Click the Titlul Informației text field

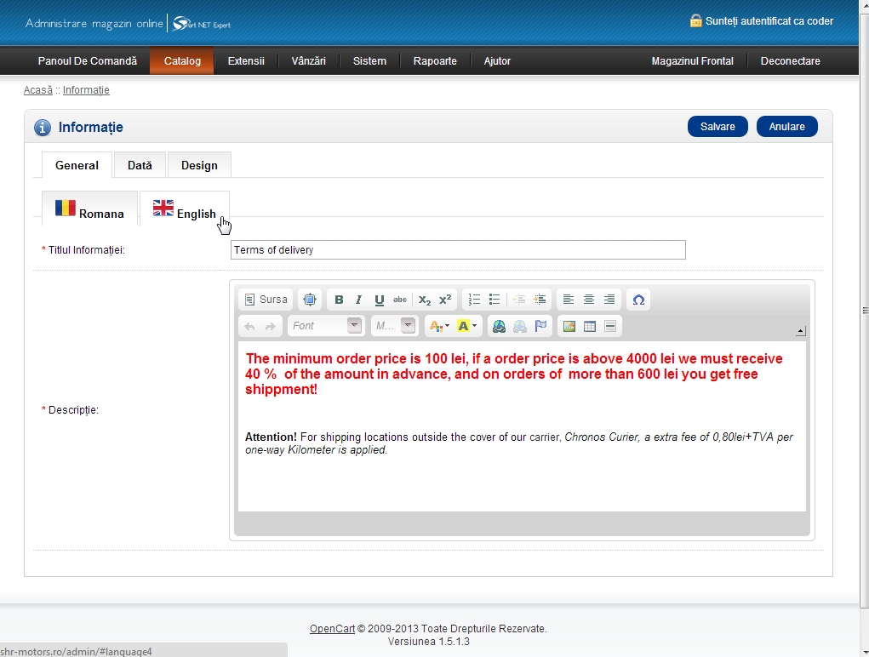click(x=458, y=250)
